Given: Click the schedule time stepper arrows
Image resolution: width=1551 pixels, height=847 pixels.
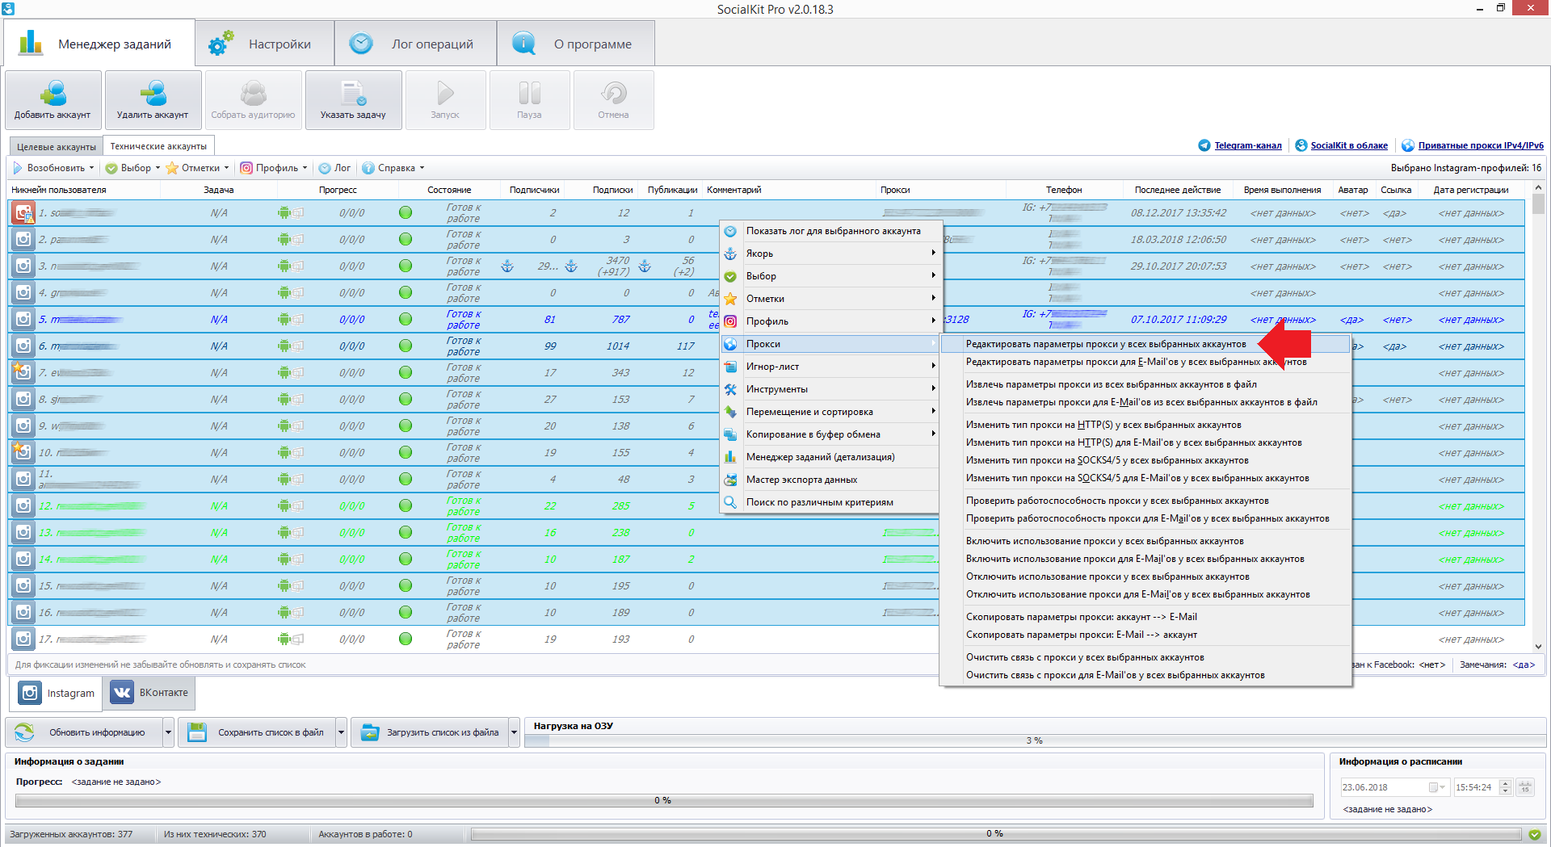Looking at the screenshot, I should (x=1505, y=787).
